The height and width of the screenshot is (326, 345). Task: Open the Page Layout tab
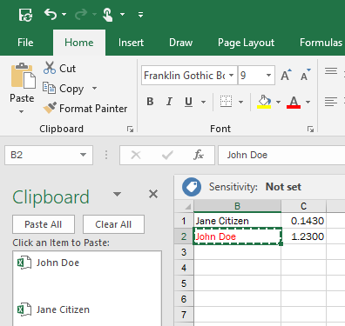246,43
